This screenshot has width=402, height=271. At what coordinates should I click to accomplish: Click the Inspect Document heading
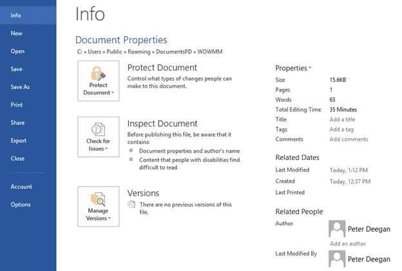pos(162,124)
